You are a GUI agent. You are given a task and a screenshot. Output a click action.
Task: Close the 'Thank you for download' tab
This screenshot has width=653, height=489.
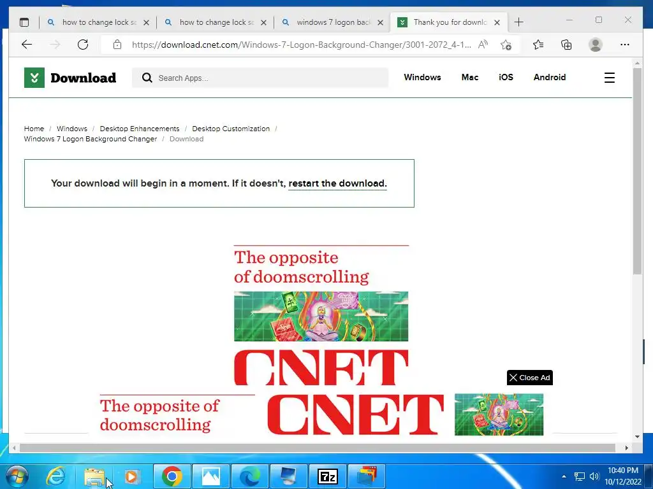pos(497,22)
